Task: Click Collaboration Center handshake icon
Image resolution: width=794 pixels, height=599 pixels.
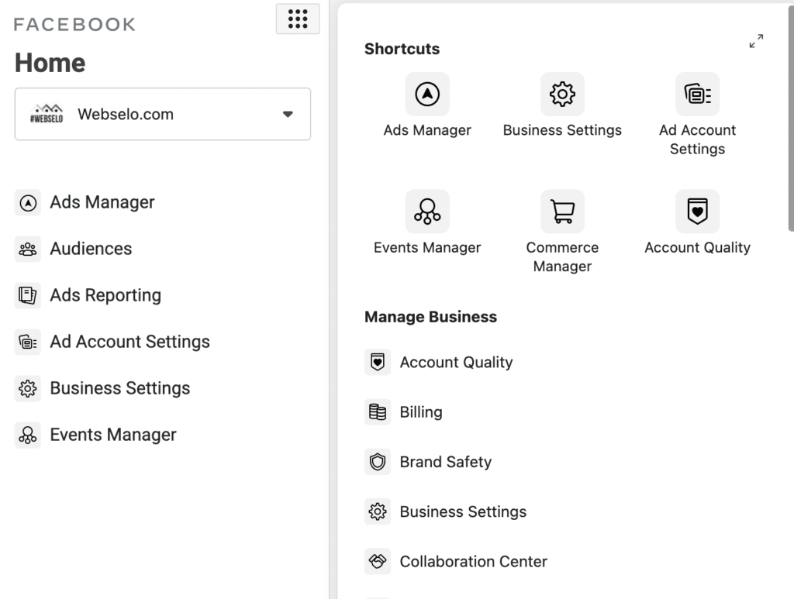Action: tap(378, 561)
